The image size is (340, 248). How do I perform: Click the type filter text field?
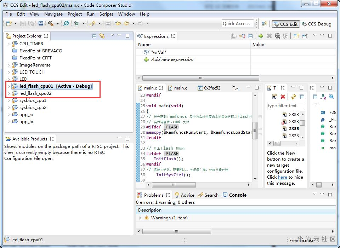click(x=286, y=106)
